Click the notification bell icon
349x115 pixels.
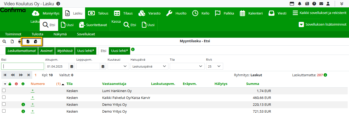click(x=300, y=4)
